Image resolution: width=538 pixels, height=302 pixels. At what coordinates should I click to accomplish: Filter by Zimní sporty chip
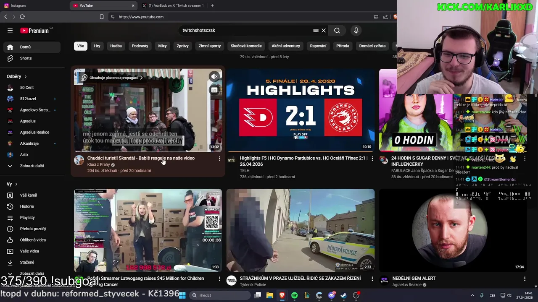[x=210, y=46]
